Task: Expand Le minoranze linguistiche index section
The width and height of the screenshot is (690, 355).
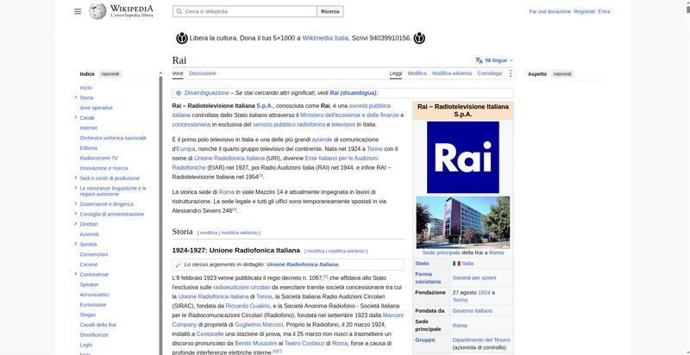Action: 76,188
